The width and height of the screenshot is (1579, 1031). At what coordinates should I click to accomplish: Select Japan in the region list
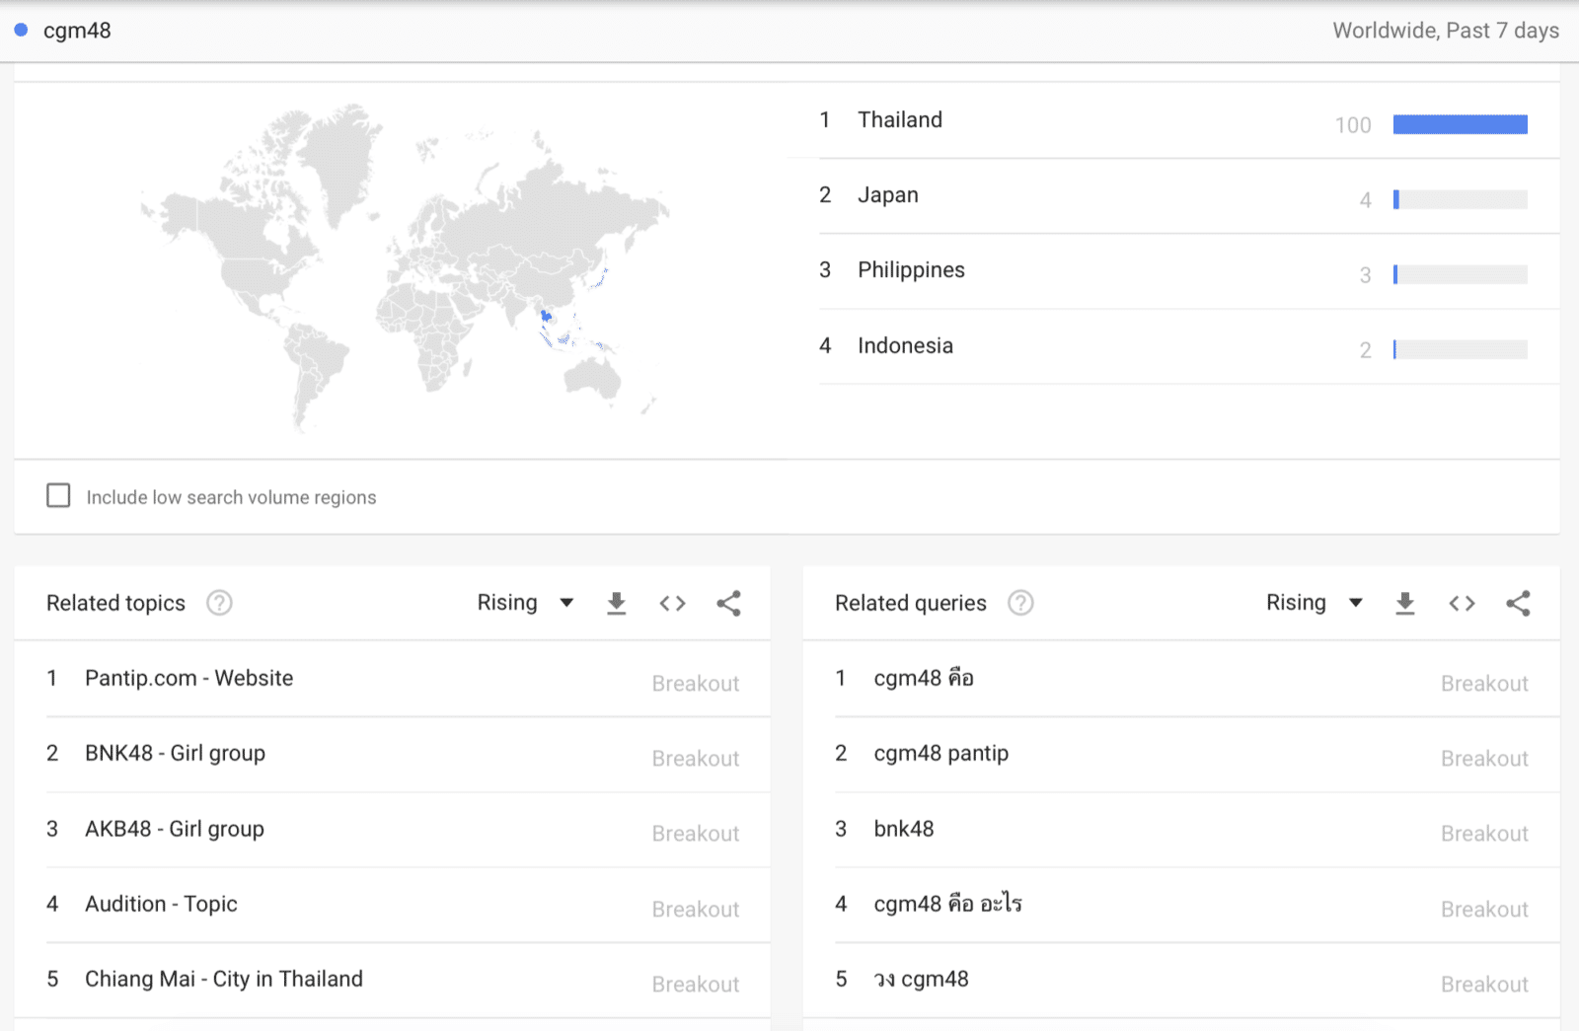coord(887,195)
